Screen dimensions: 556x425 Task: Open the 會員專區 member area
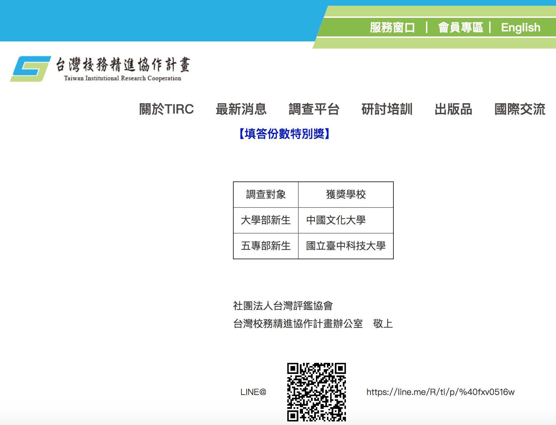460,27
